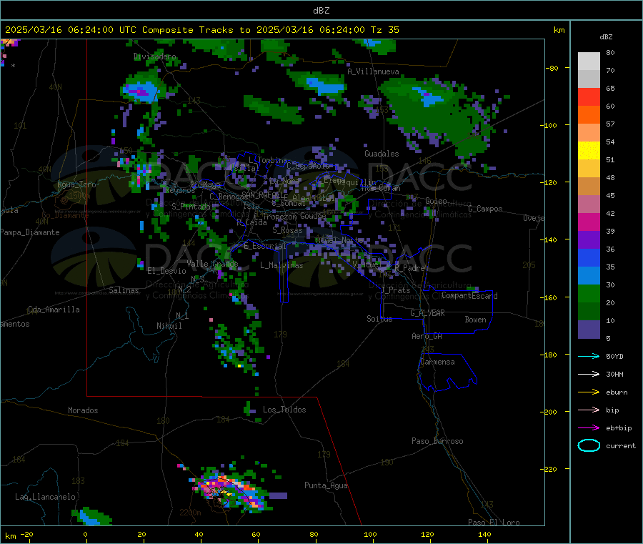Click the composite tracks timestamp header text
Viewport: 643px width, 544px height.
201,30
